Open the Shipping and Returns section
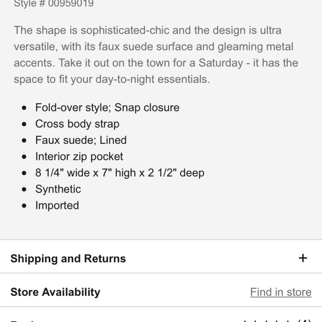Screen dimensions: 322x322 (68, 259)
